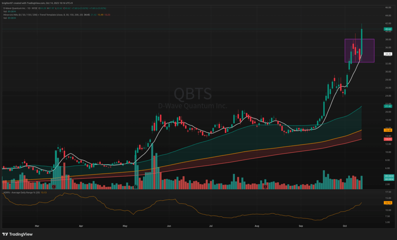Image resolution: width=397 pixels, height=240 pixels.
Task: Click the QBTS watermark in chart center
Action: (x=193, y=94)
